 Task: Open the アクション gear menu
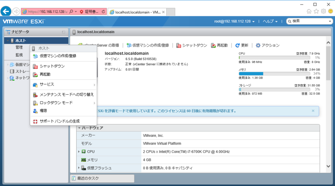pyautogui.click(x=268, y=45)
